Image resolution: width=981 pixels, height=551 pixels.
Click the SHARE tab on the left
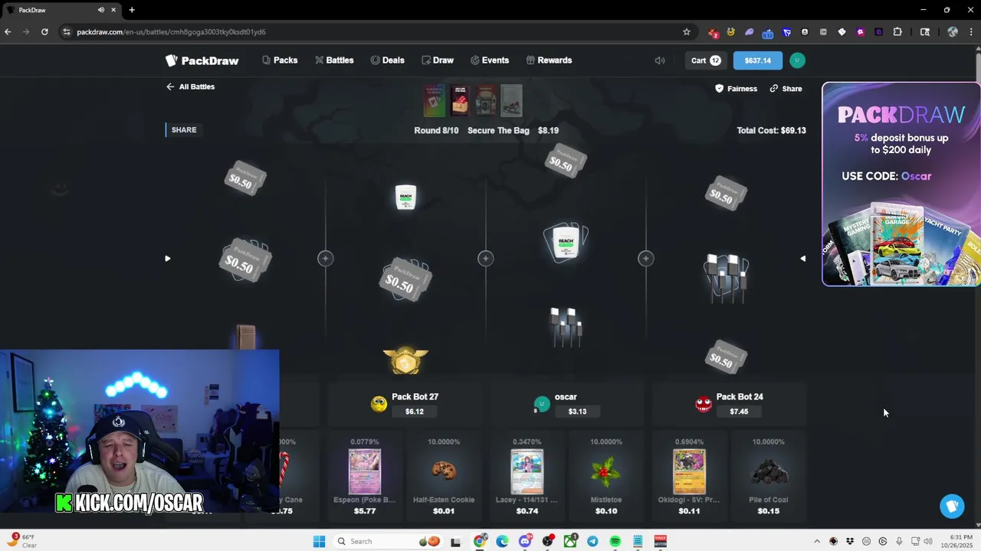click(x=184, y=130)
